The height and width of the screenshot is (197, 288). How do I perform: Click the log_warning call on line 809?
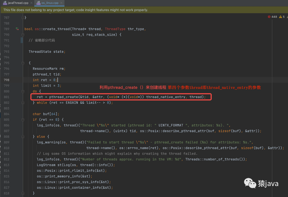point(48,142)
